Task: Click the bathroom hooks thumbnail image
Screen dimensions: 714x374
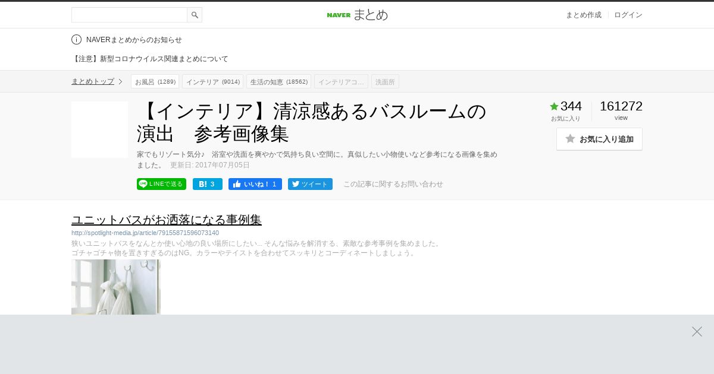Action: click(116, 287)
